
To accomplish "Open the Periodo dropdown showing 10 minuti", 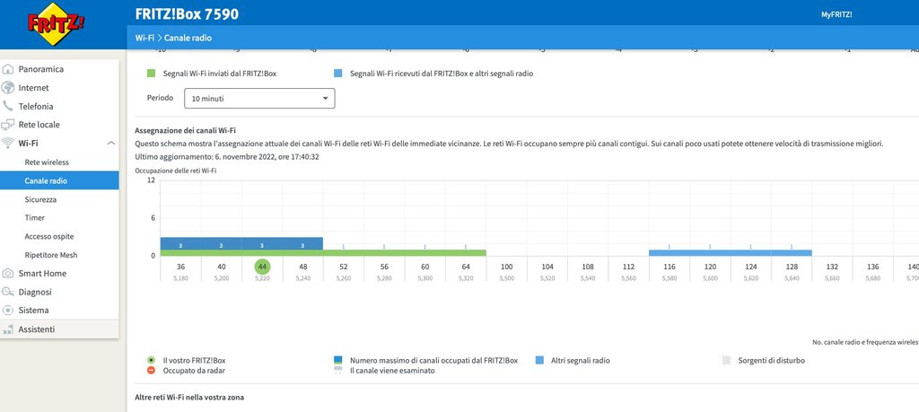I will tap(258, 99).
